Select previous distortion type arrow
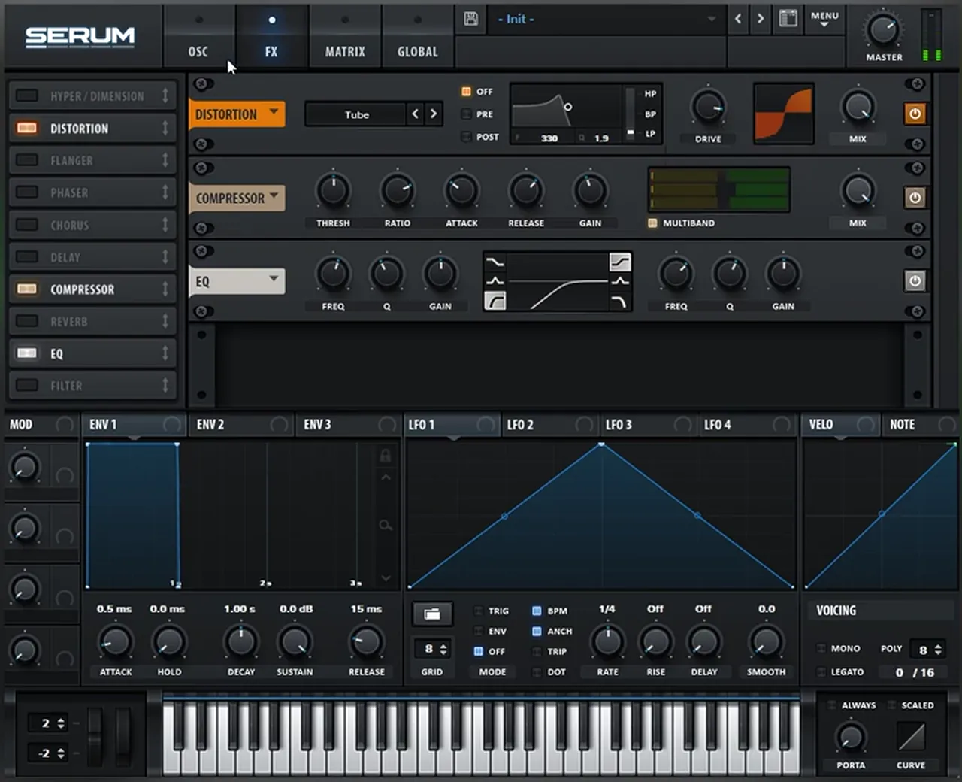 click(x=416, y=114)
